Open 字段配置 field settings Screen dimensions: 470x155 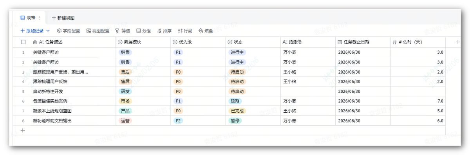point(69,31)
